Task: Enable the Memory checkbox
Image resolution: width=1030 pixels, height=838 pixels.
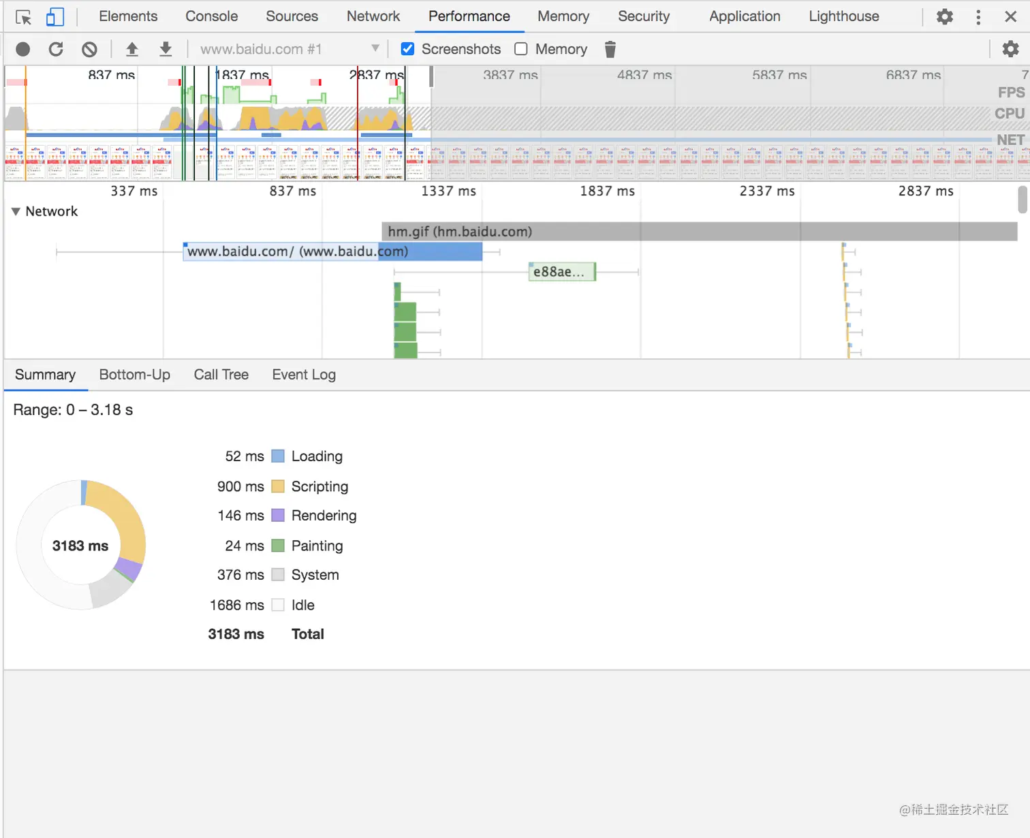Action: tap(521, 49)
